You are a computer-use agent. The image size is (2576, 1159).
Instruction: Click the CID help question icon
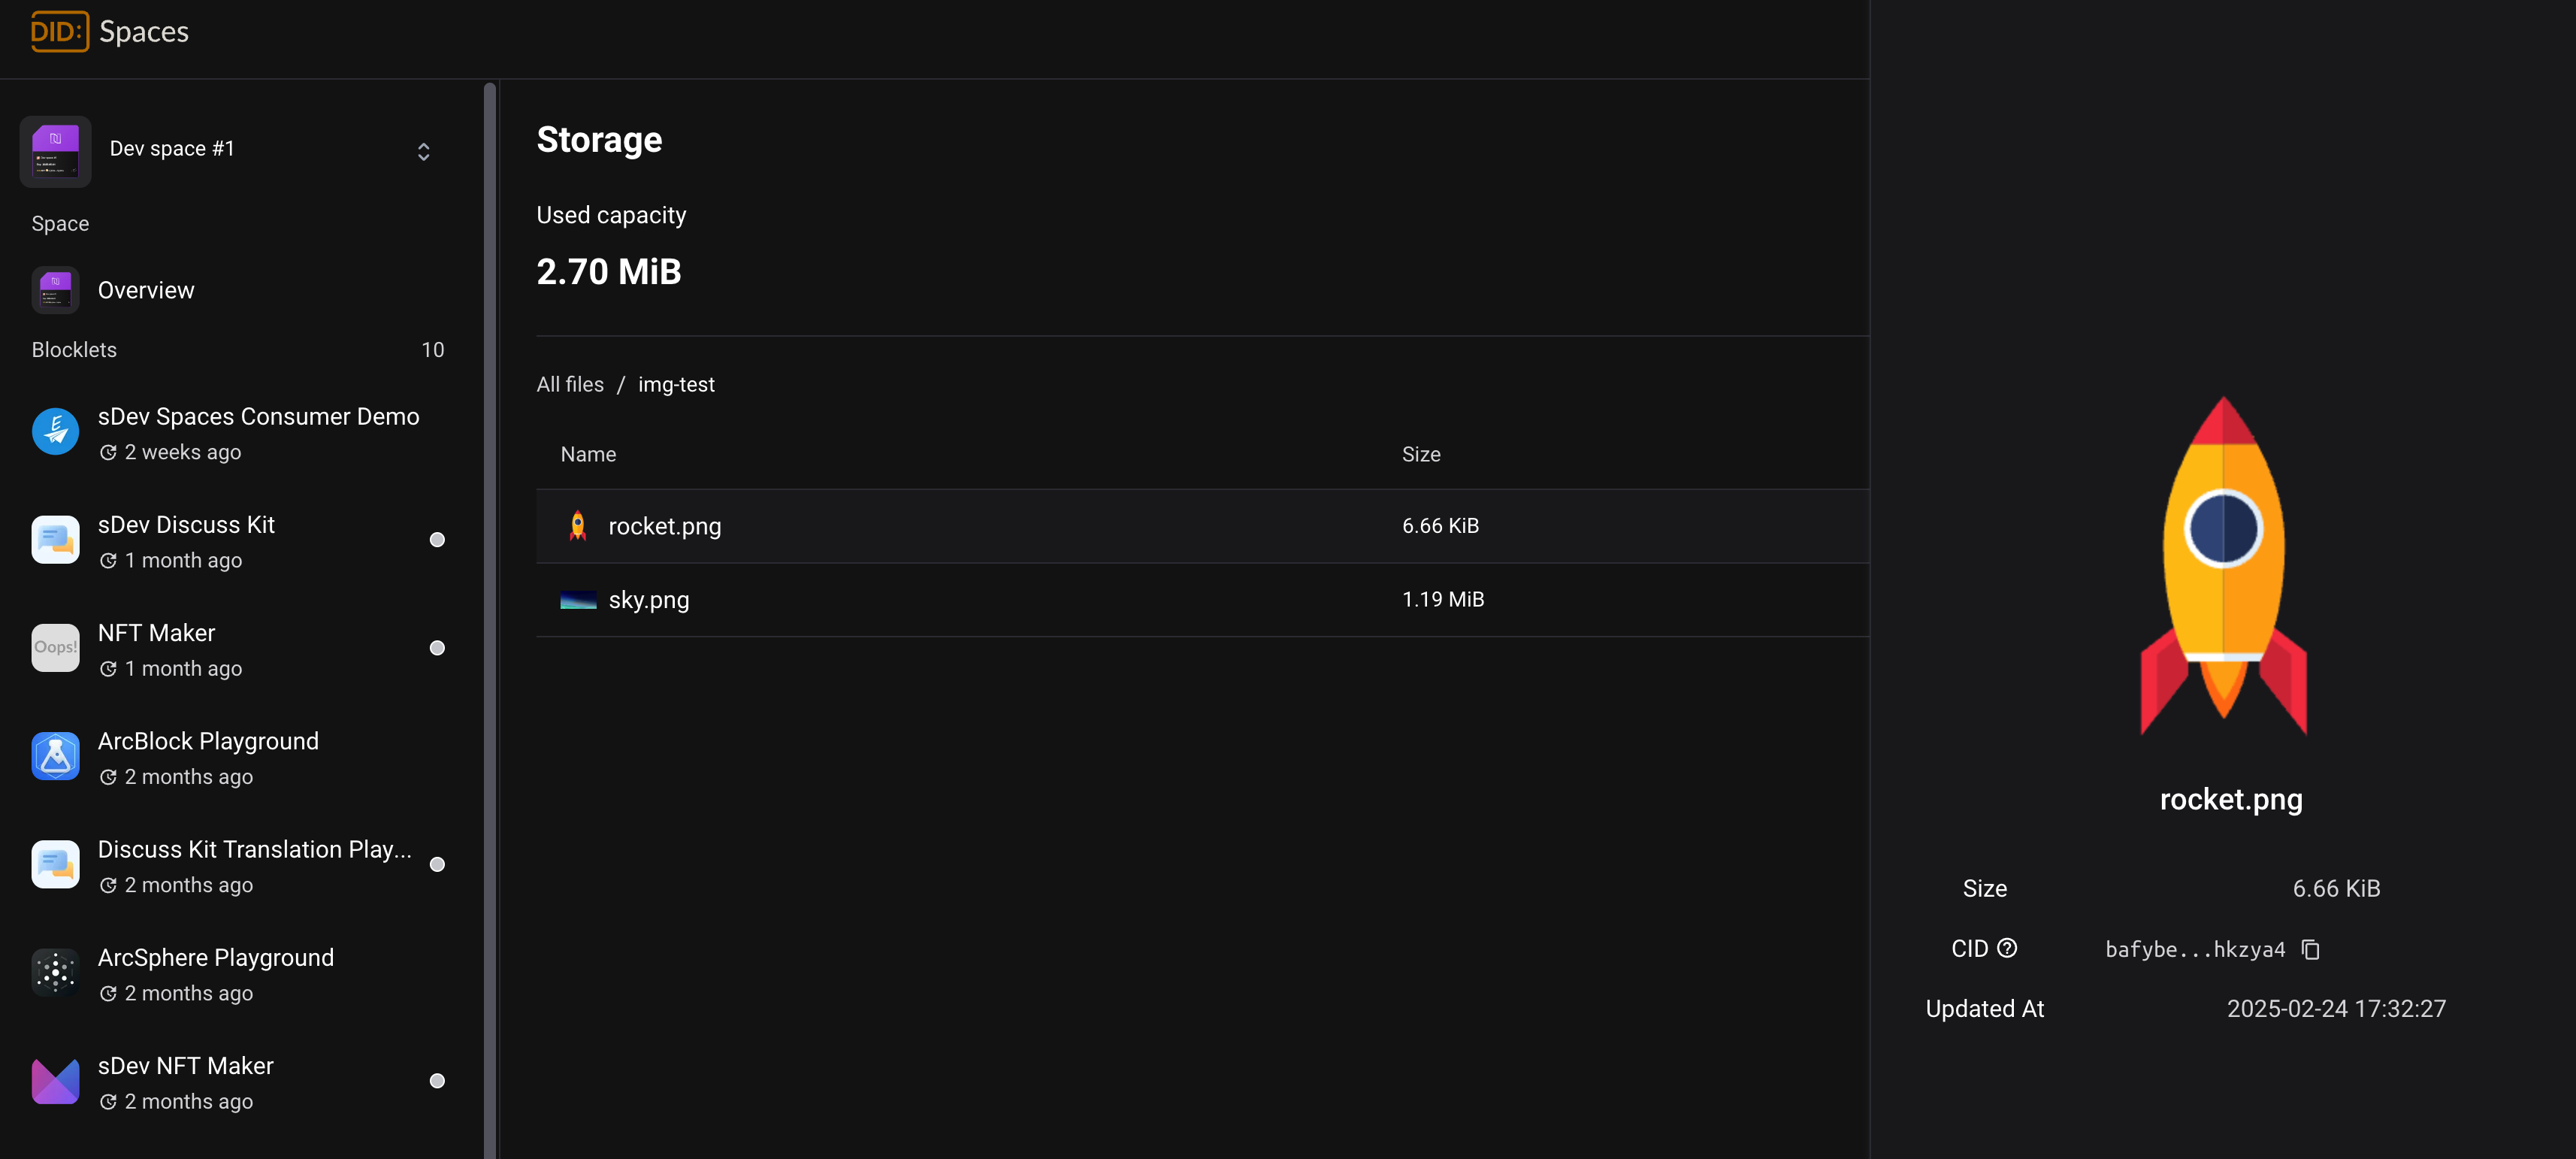[2007, 948]
